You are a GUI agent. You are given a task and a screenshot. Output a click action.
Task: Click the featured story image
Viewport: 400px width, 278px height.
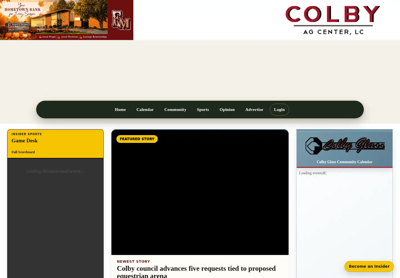(200, 192)
